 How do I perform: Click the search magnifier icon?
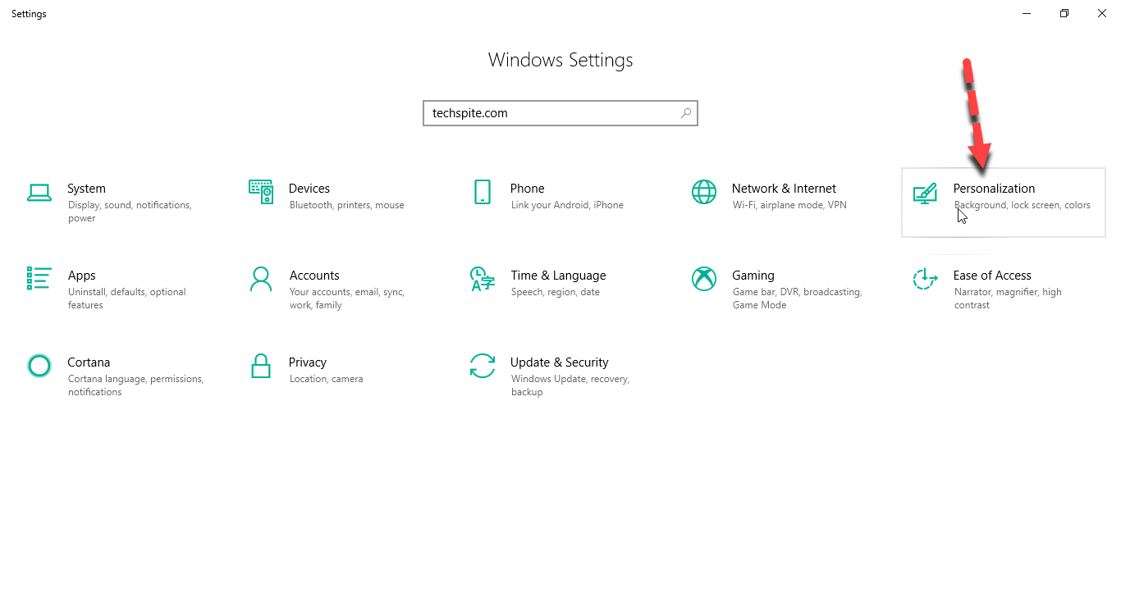pyautogui.click(x=686, y=113)
